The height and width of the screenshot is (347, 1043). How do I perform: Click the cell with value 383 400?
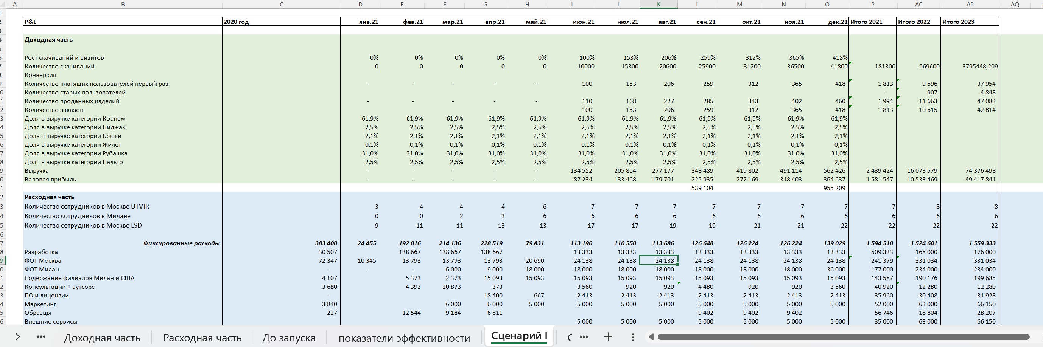click(x=282, y=243)
